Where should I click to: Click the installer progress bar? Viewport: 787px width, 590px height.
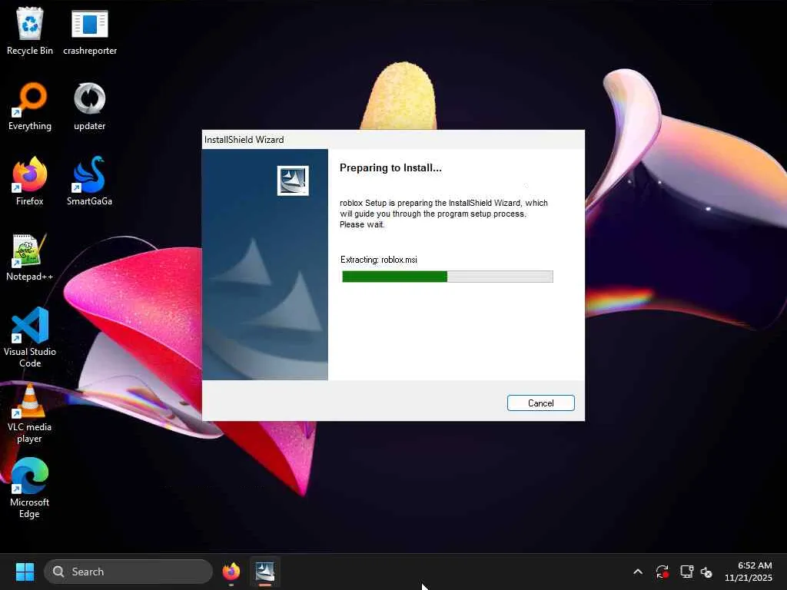[x=447, y=277]
